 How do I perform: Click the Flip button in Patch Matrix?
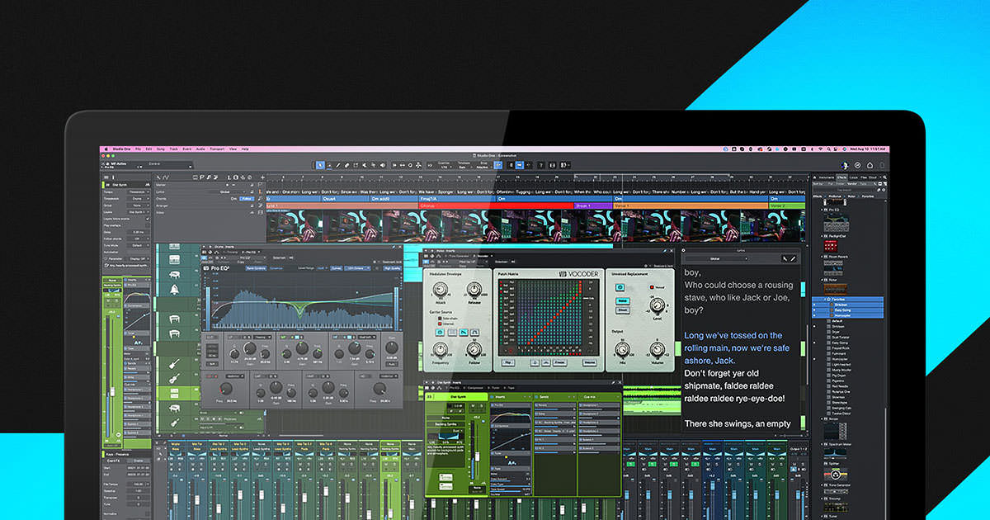508,362
